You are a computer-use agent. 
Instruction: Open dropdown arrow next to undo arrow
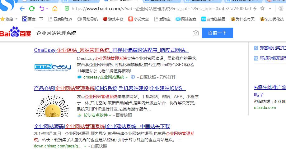point(47,8)
